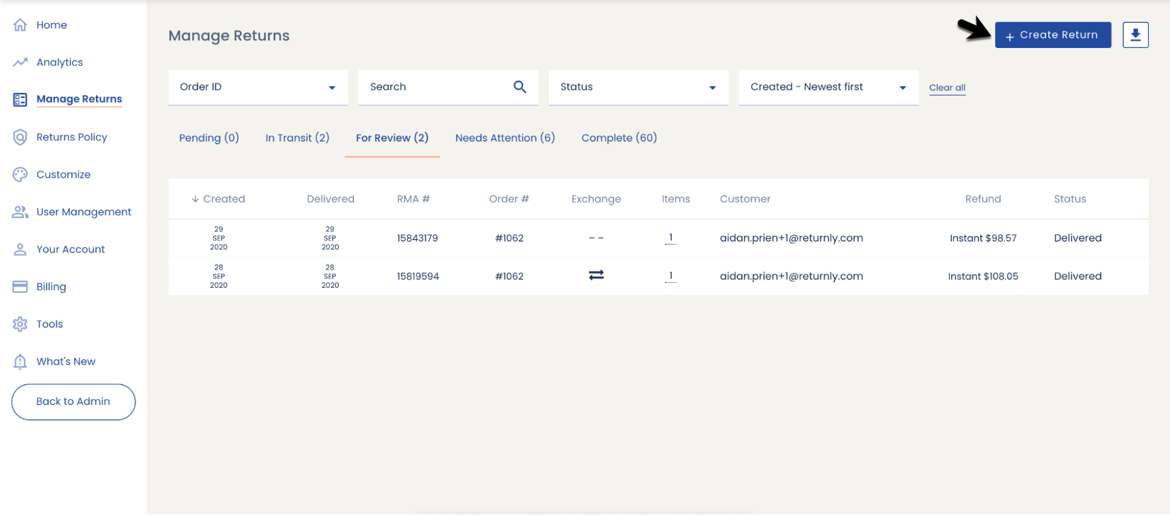Go to Analytics in the sidebar

point(60,62)
